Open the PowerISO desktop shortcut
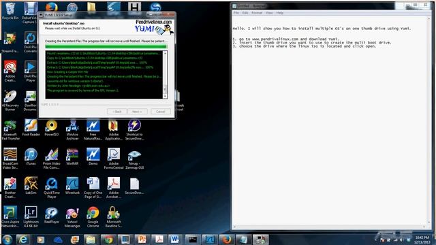Screen dimensions: 436x245 pos(52,128)
